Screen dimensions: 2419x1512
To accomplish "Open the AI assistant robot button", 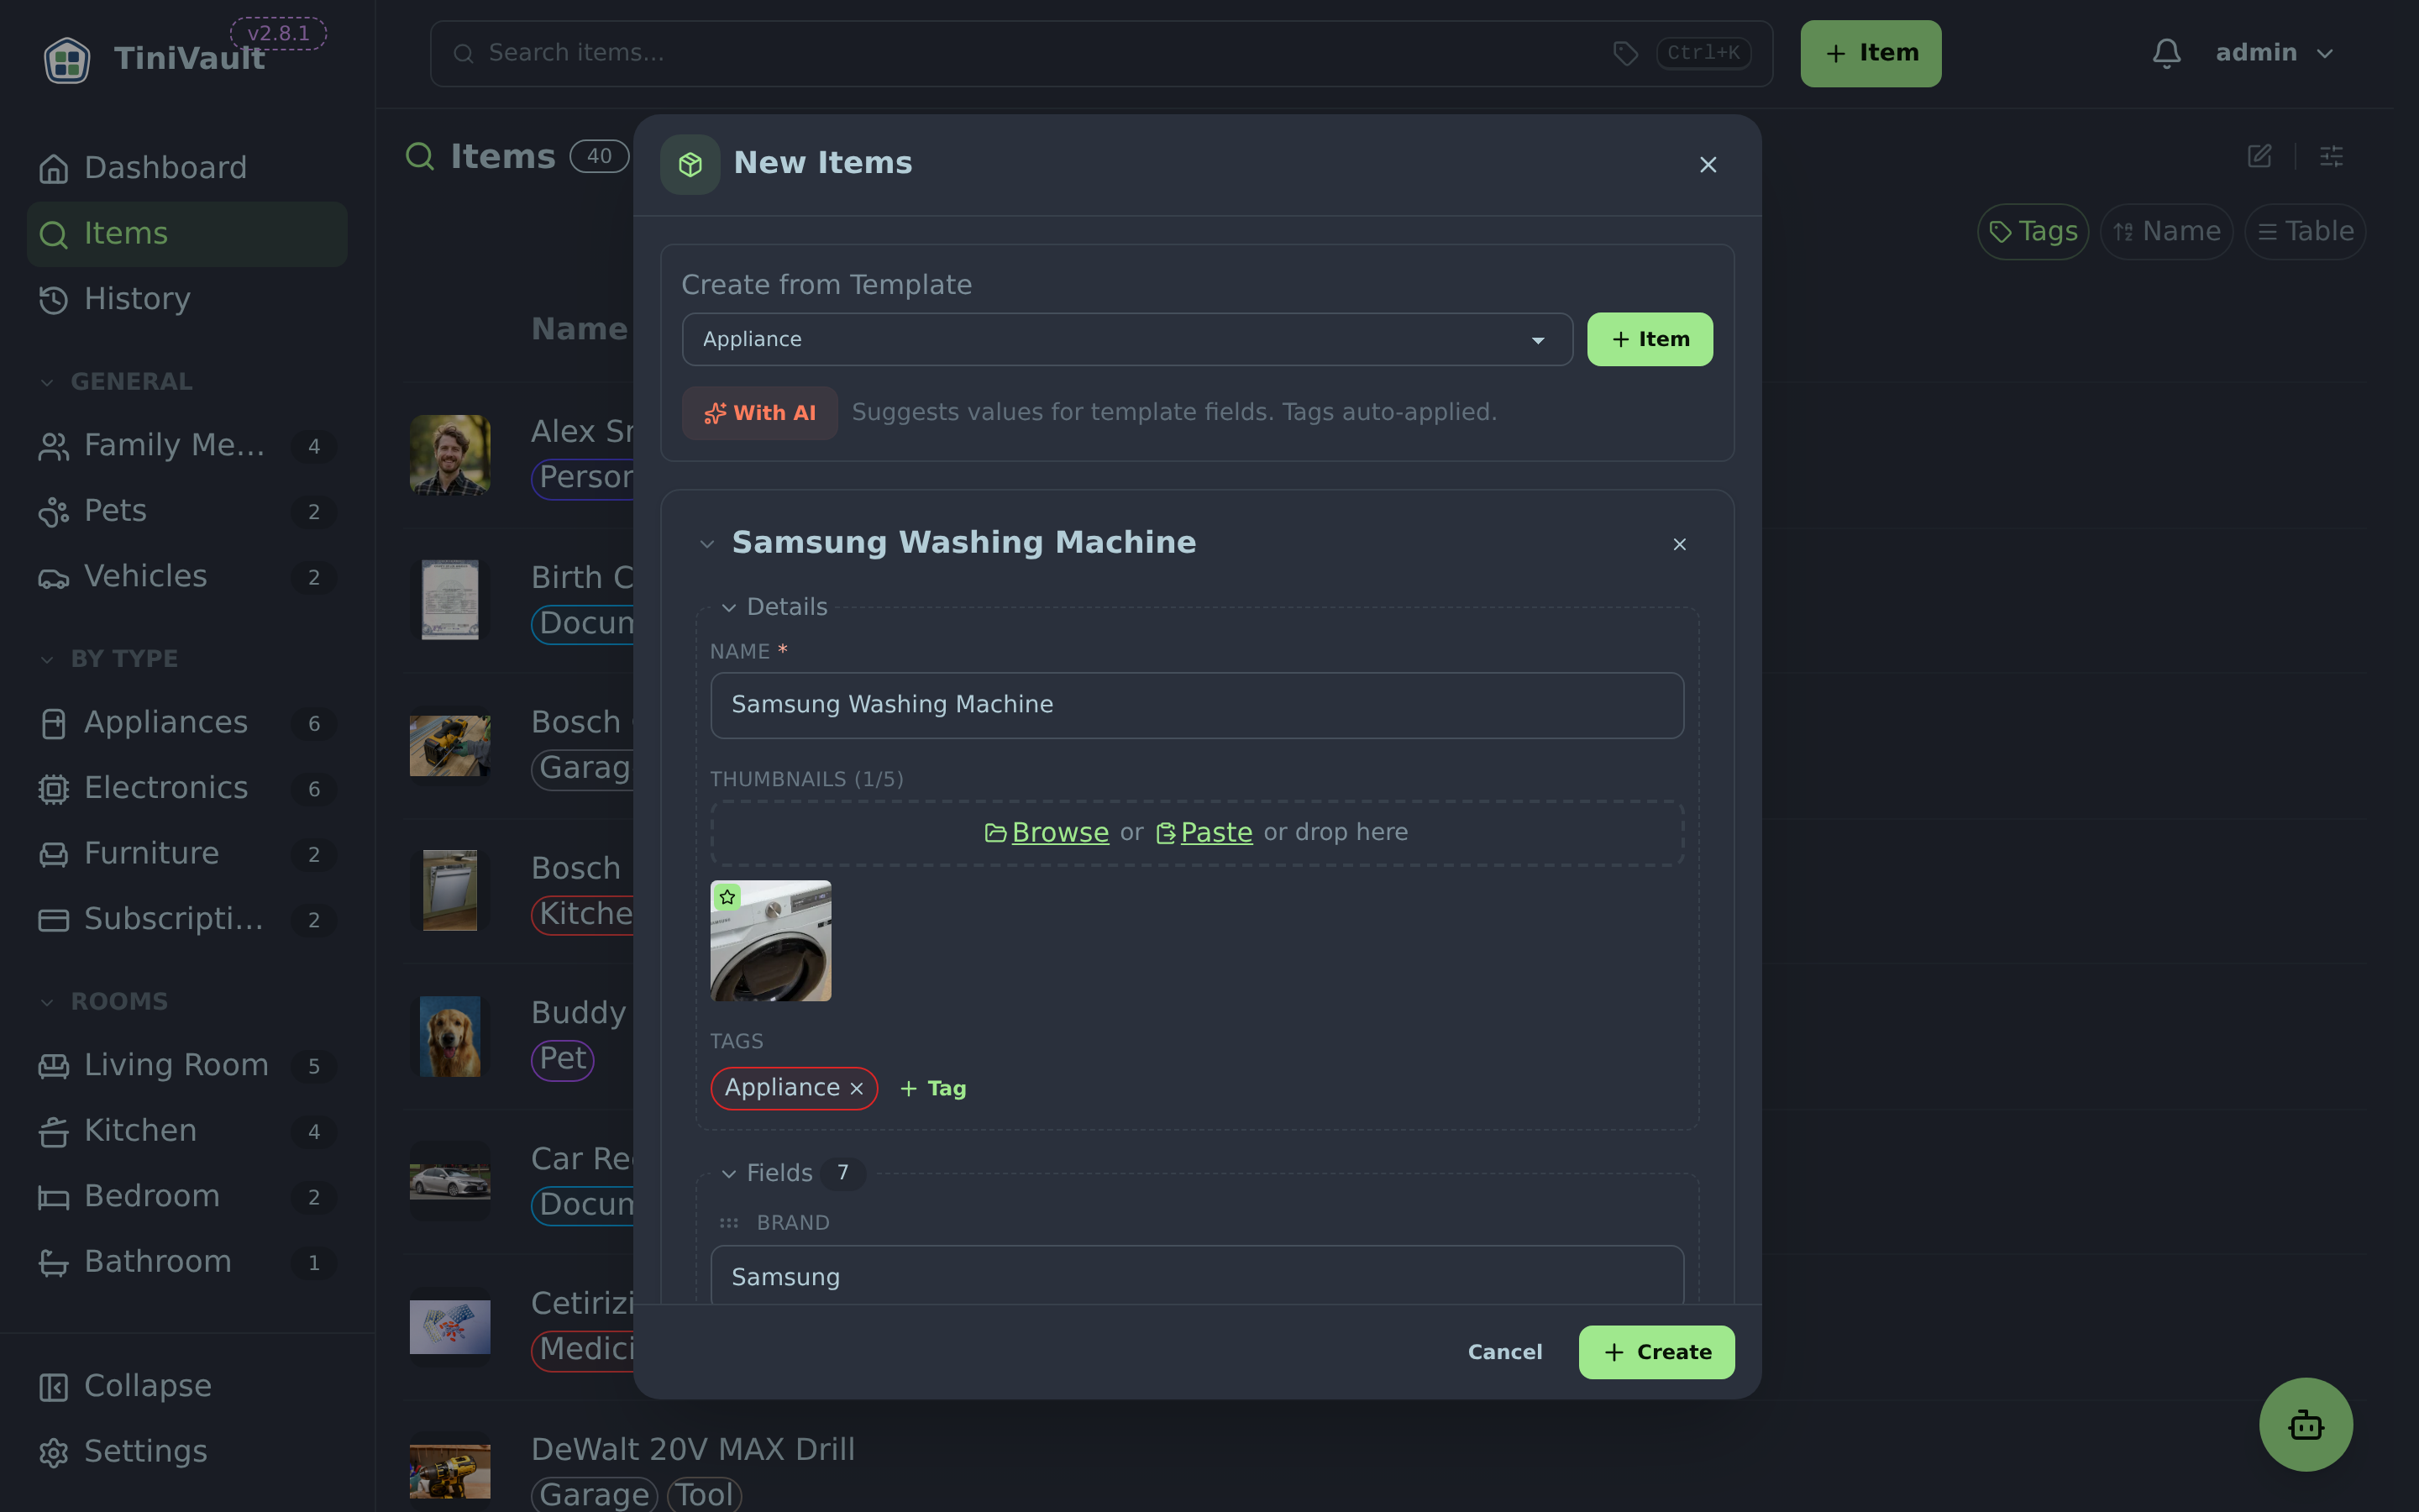I will (x=2305, y=1424).
